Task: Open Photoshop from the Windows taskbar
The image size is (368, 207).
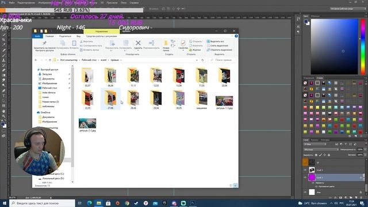Action: (193, 203)
